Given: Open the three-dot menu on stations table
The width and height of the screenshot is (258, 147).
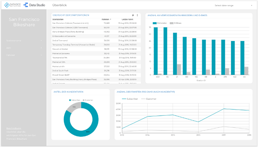Looking at the screenshot, I should point(138,15).
